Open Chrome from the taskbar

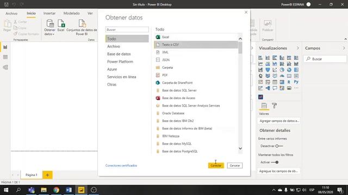(x=56, y=190)
